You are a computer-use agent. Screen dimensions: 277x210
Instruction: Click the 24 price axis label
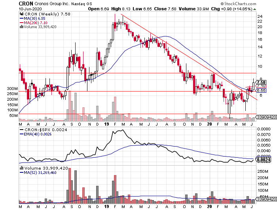click(x=260, y=17)
